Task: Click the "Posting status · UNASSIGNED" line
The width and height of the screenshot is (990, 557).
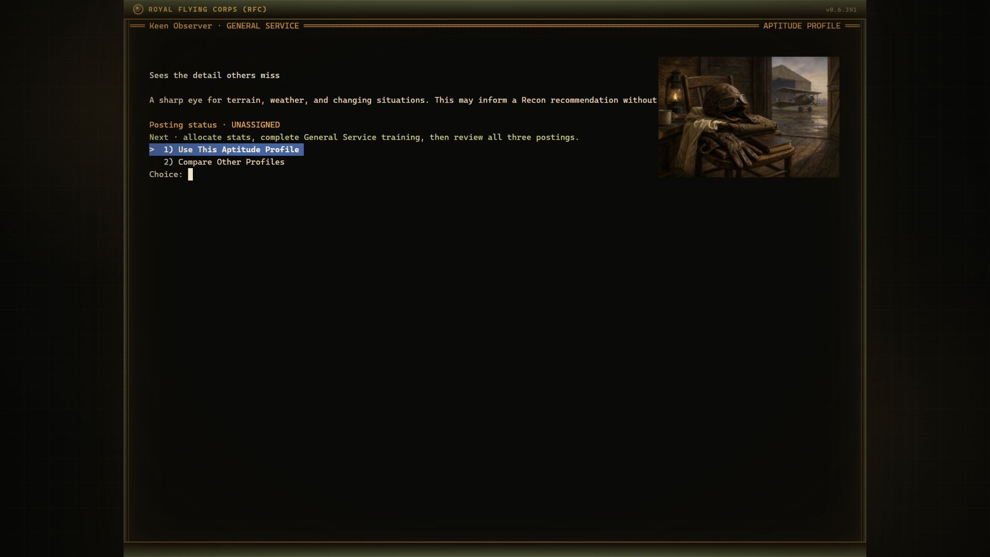Action: coord(214,125)
